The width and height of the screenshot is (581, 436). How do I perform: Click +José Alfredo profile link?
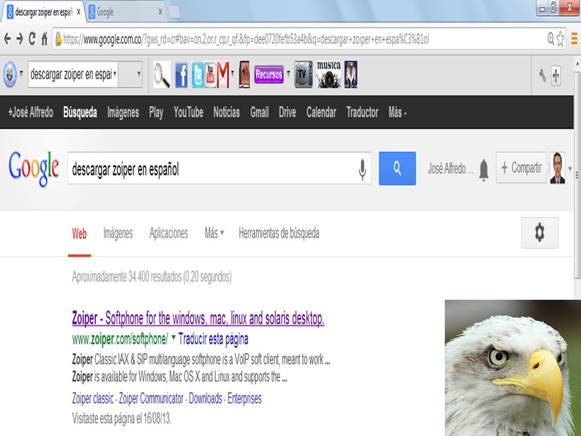tap(31, 113)
